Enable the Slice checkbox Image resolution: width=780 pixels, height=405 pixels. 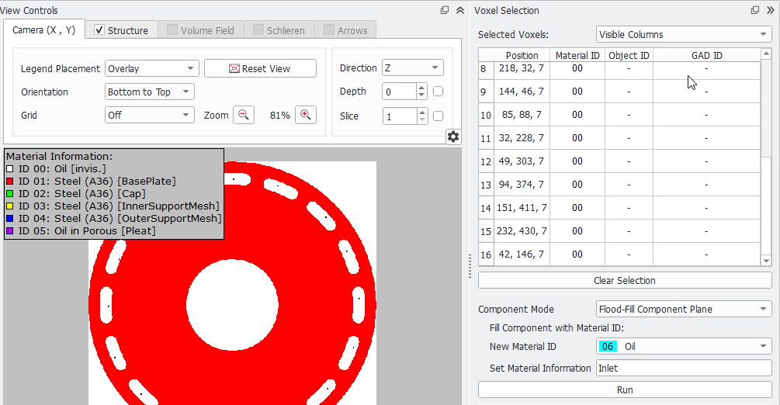tap(439, 116)
